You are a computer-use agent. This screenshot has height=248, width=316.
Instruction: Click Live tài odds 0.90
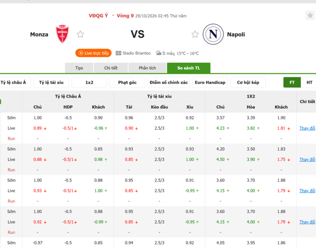(129, 128)
